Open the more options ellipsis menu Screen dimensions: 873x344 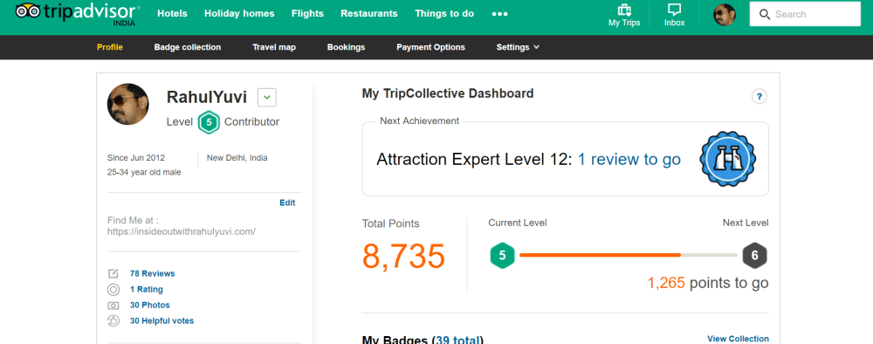coord(500,14)
